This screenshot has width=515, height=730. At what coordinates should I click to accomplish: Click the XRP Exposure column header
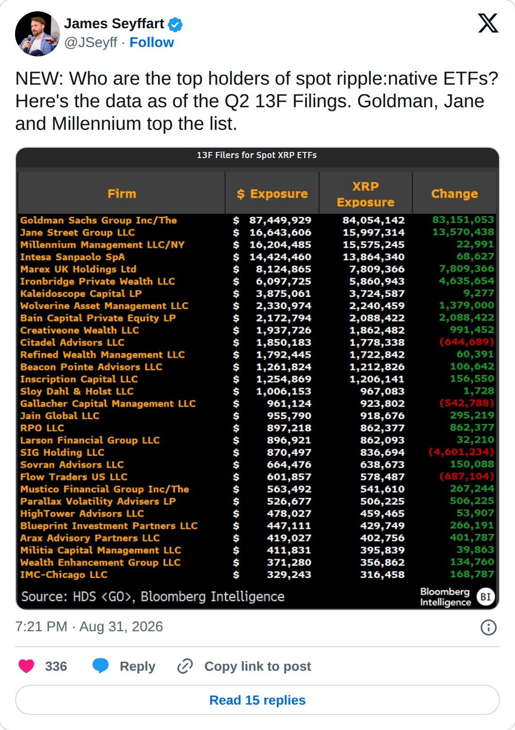pos(366,194)
